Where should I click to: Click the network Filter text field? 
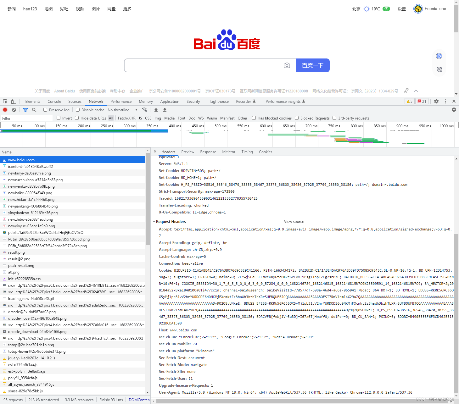27,118
